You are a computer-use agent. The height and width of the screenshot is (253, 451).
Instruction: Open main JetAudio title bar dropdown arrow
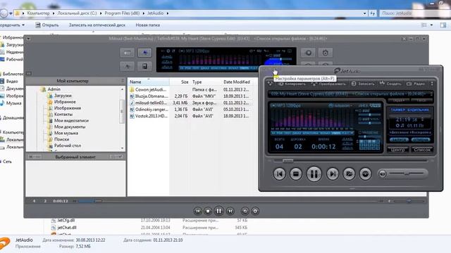(x=28, y=39)
